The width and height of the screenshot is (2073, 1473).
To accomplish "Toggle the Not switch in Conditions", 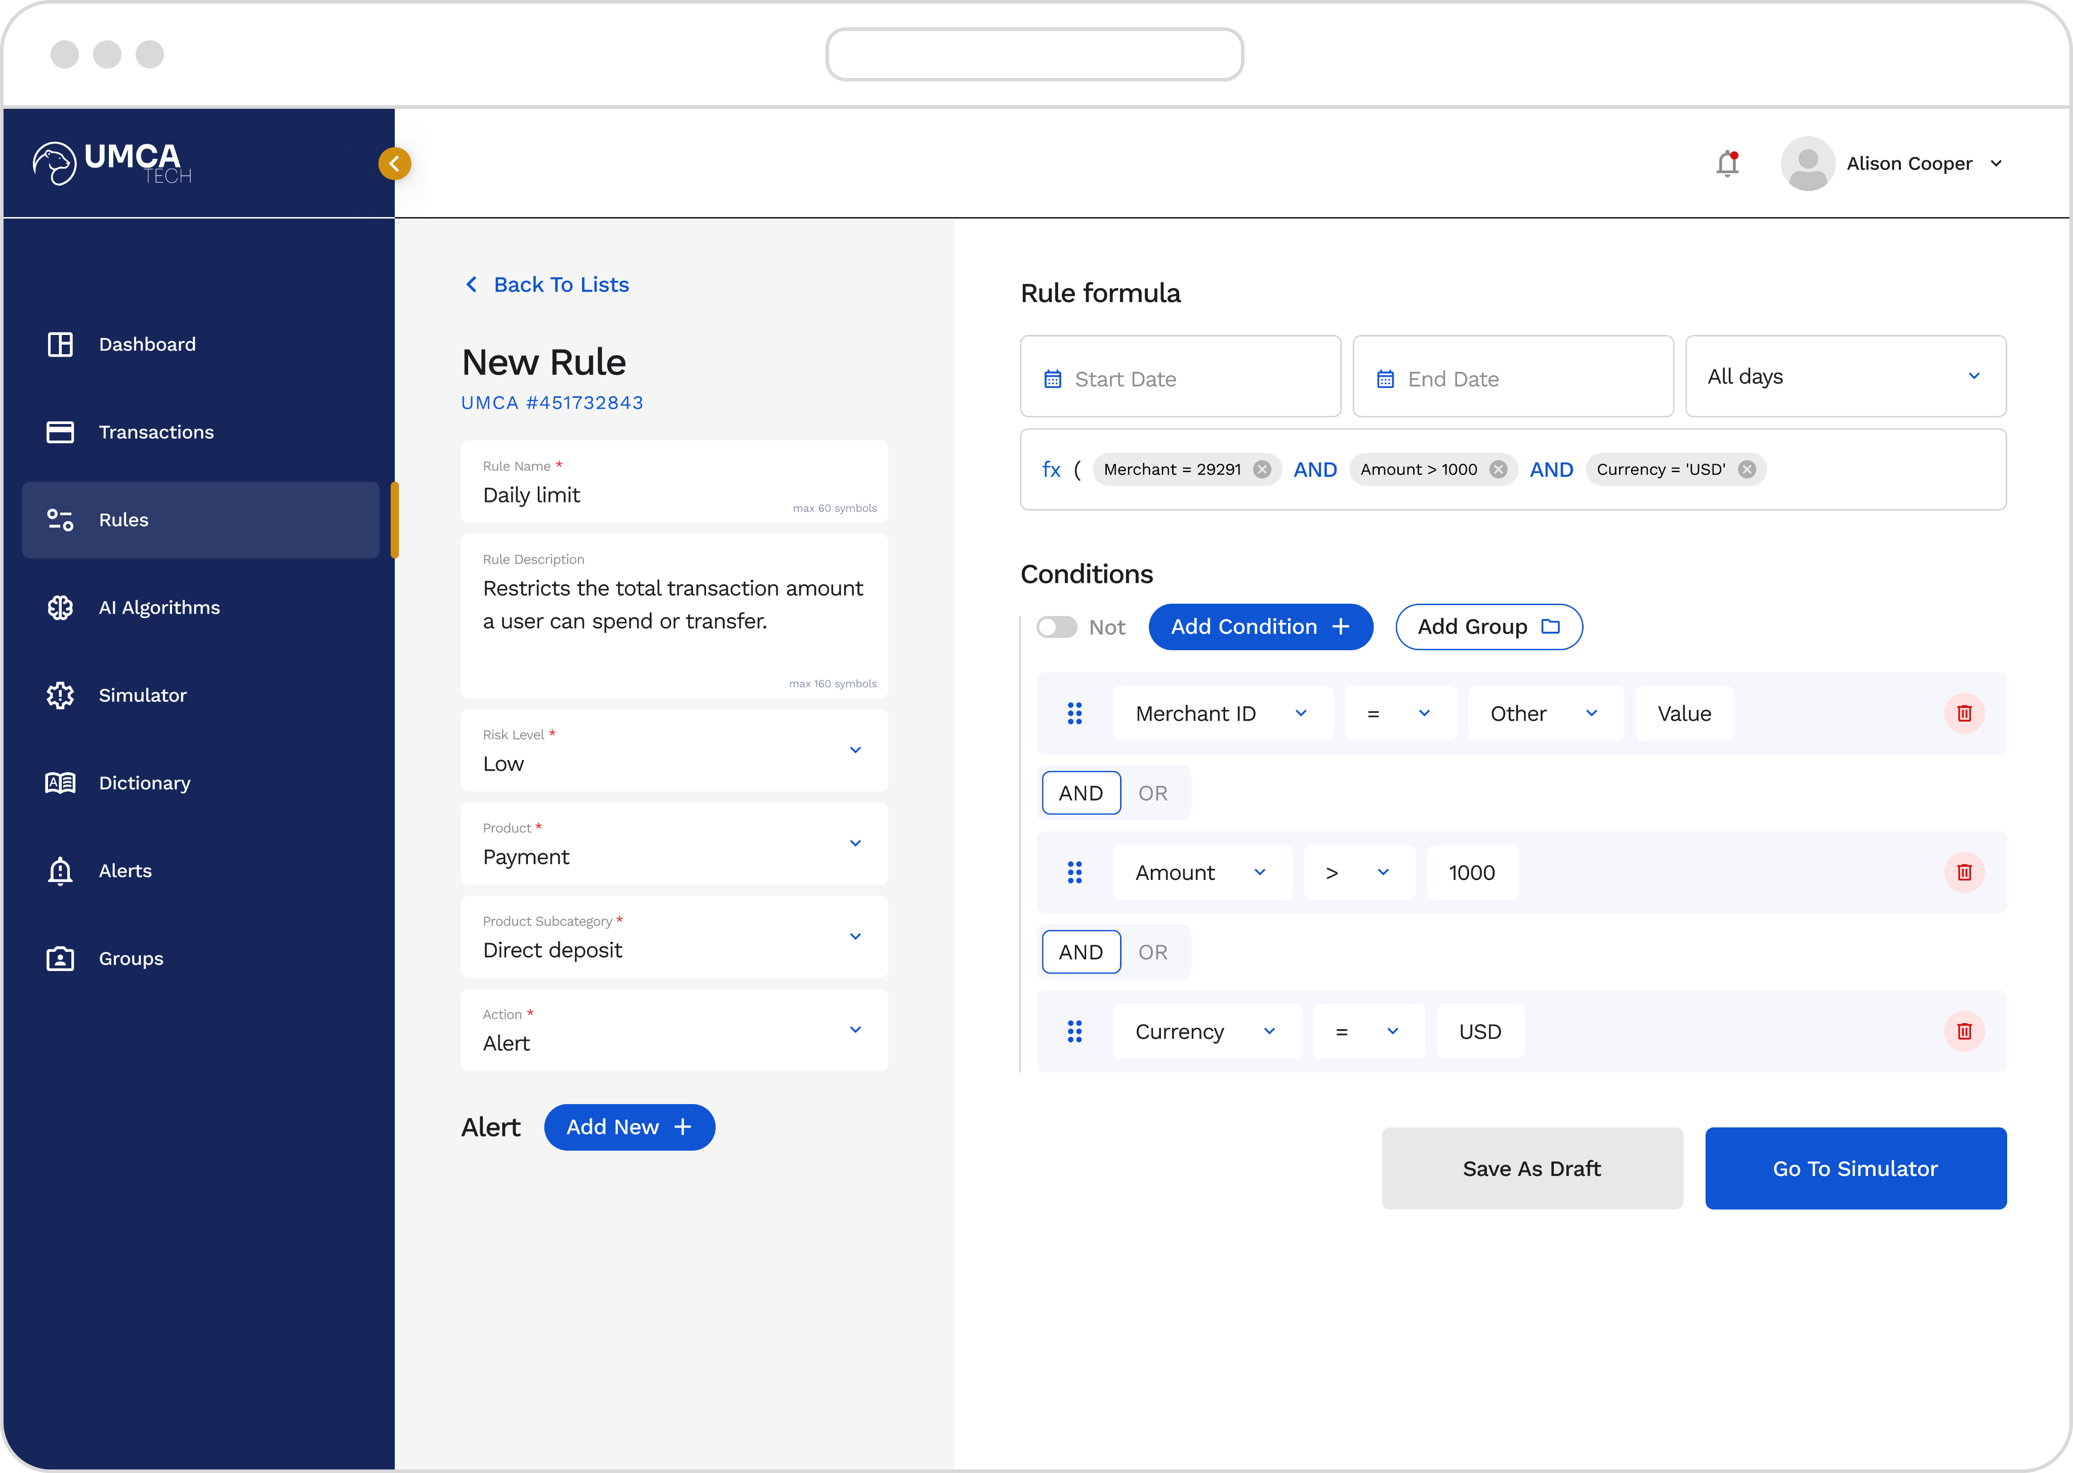I will (1057, 627).
